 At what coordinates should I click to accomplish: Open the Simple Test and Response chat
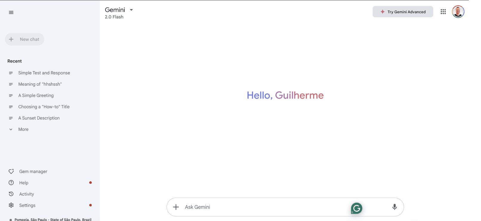pyautogui.click(x=44, y=73)
